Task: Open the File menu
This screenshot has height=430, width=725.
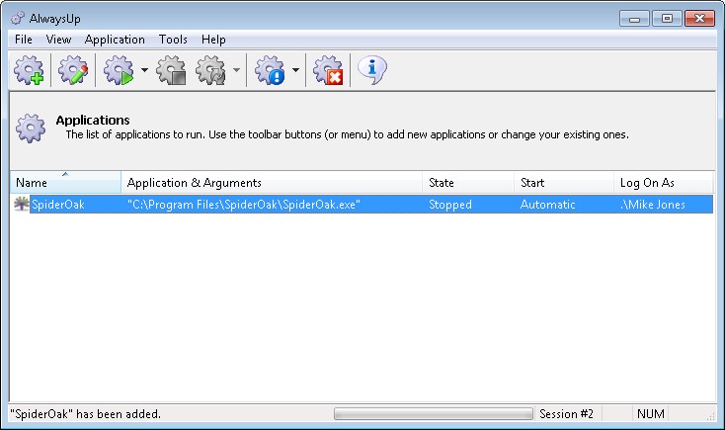Action: [x=24, y=40]
